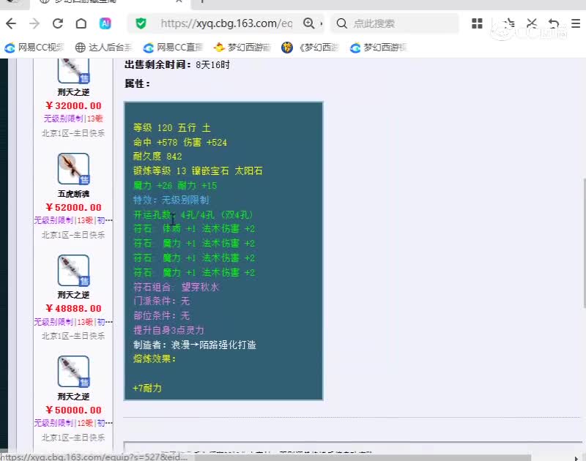Open 达人后台 bookmark
Screen dimensions: 586x461
105,48
